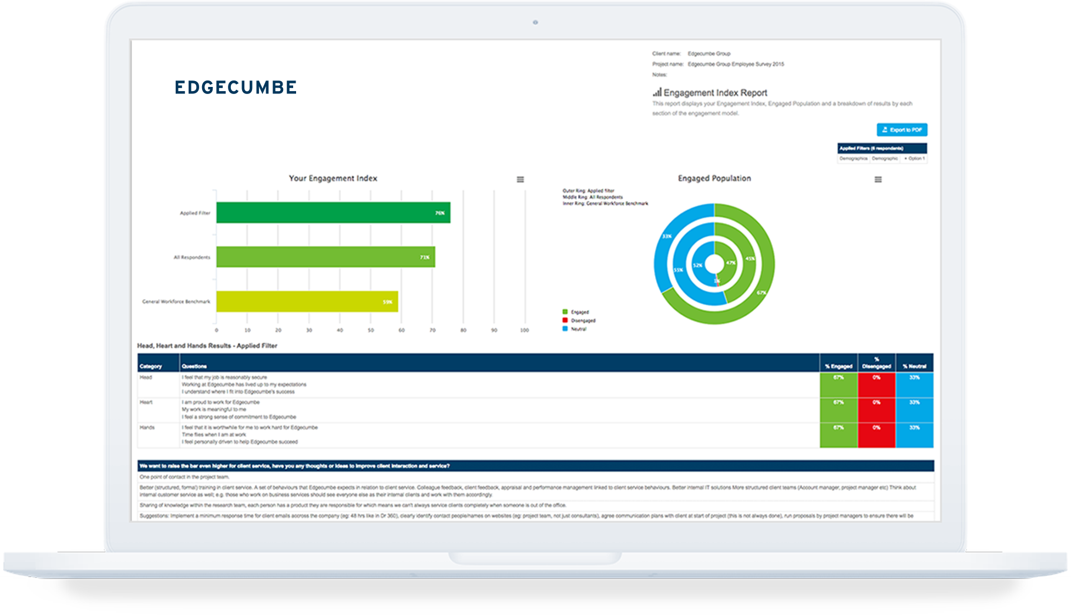This screenshot has width=1071, height=615.
Task: Click the middle ring 45% green segment
Action: pos(750,258)
